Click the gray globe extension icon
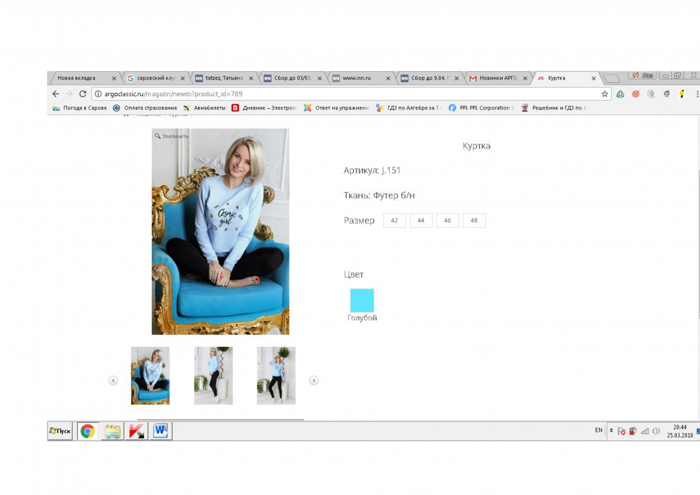 point(651,94)
